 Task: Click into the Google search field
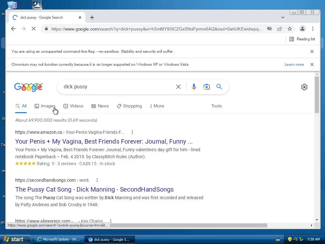[x=118, y=87]
